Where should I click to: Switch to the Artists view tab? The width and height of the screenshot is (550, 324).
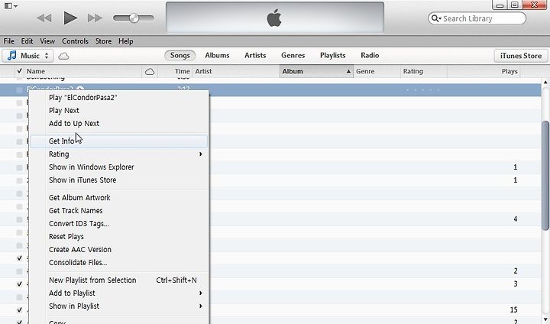[255, 56]
